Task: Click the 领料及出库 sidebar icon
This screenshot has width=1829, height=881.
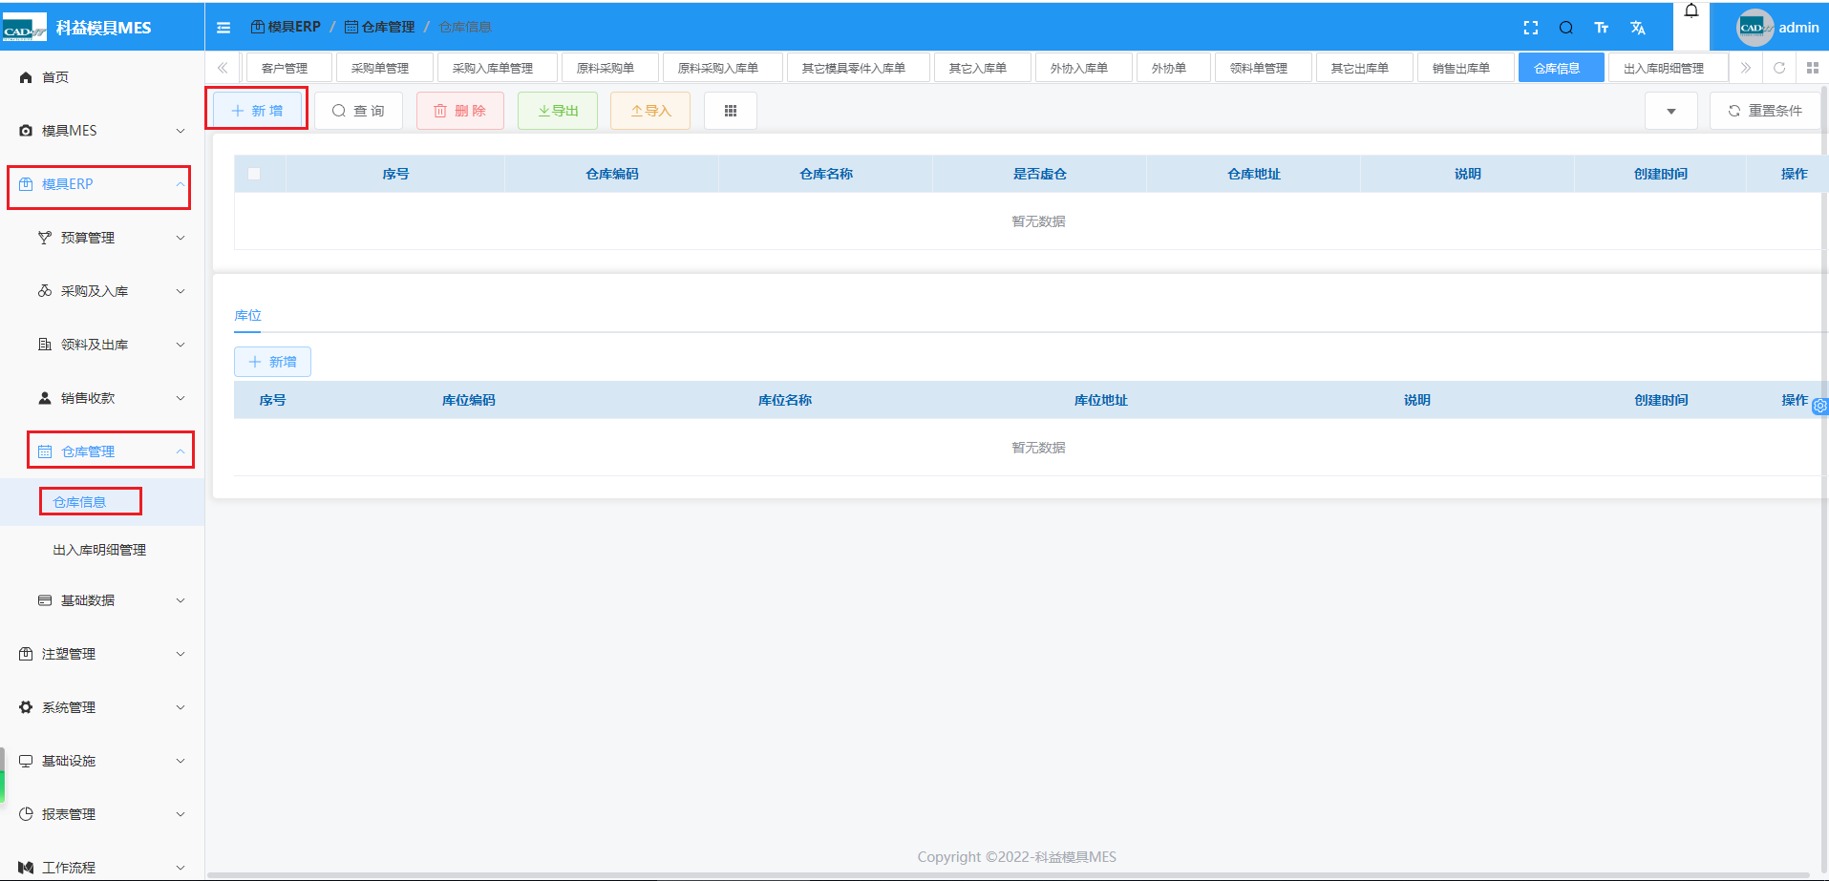Action: 45,345
